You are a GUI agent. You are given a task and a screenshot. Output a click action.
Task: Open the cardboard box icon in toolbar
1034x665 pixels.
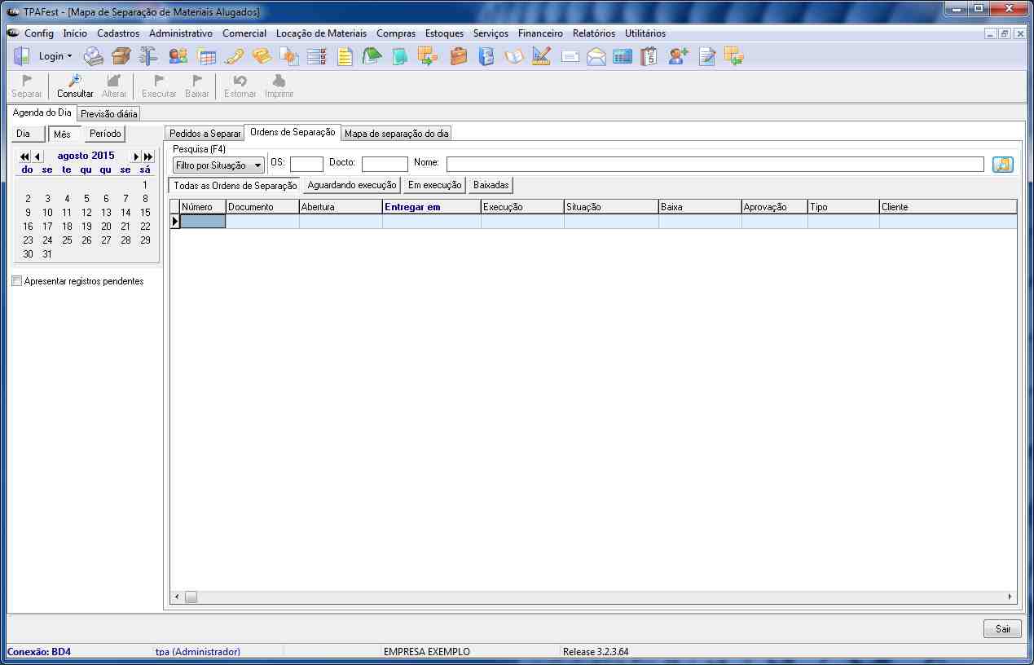[x=121, y=56]
